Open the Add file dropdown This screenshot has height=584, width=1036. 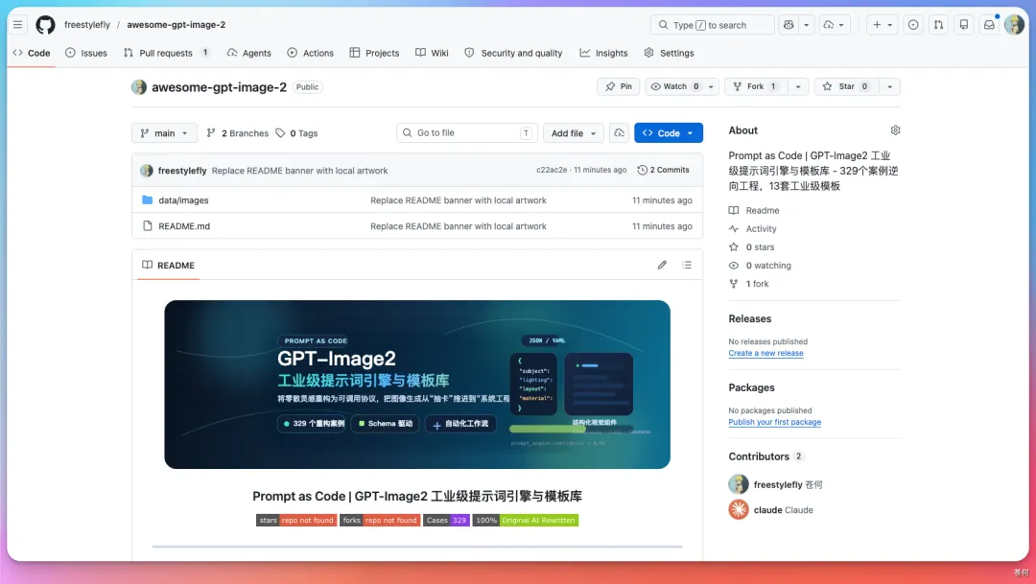click(574, 133)
